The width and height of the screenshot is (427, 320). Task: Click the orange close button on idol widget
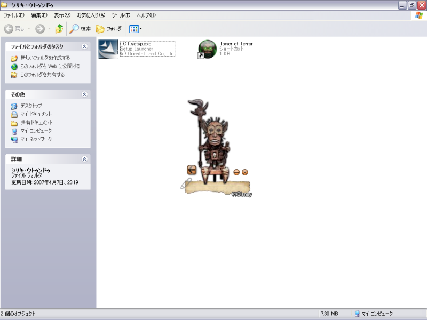click(245, 172)
